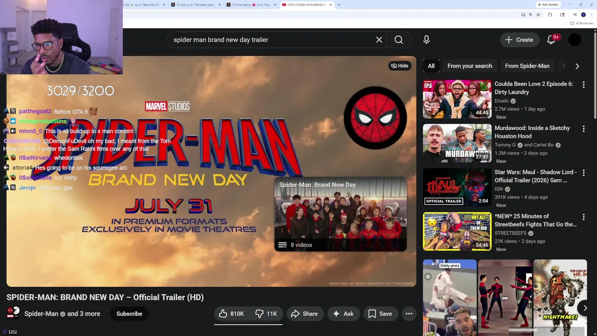597x336 pixels.
Task: Start voice search with the microphone icon
Action: click(426, 40)
